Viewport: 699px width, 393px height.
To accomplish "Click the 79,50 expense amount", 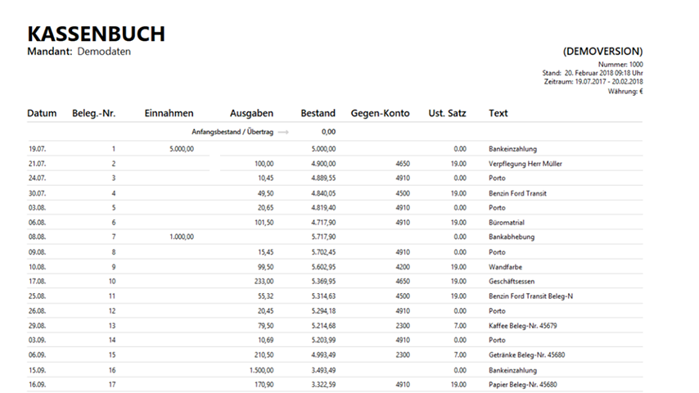I will [x=266, y=326].
